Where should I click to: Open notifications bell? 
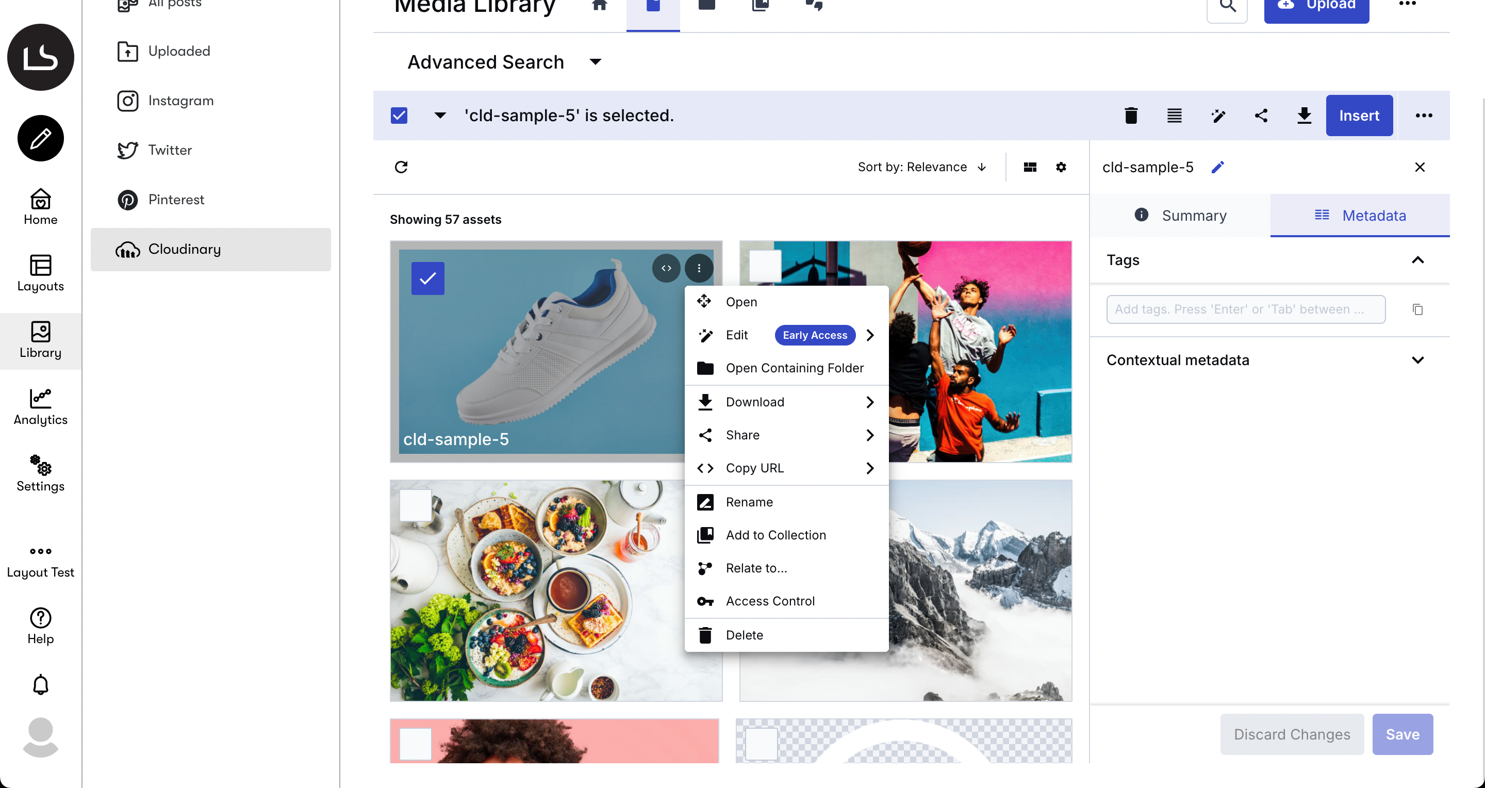coord(40,685)
